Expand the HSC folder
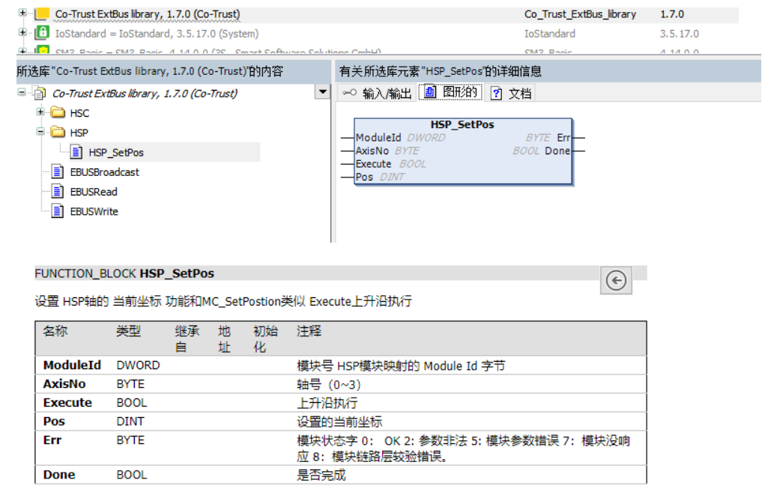 pos(40,112)
